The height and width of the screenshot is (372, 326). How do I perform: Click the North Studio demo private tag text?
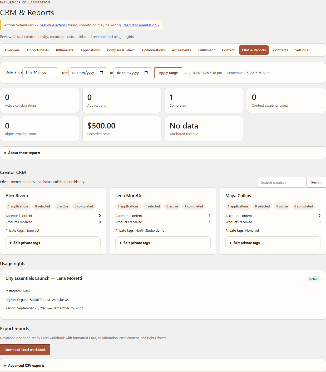150,230
